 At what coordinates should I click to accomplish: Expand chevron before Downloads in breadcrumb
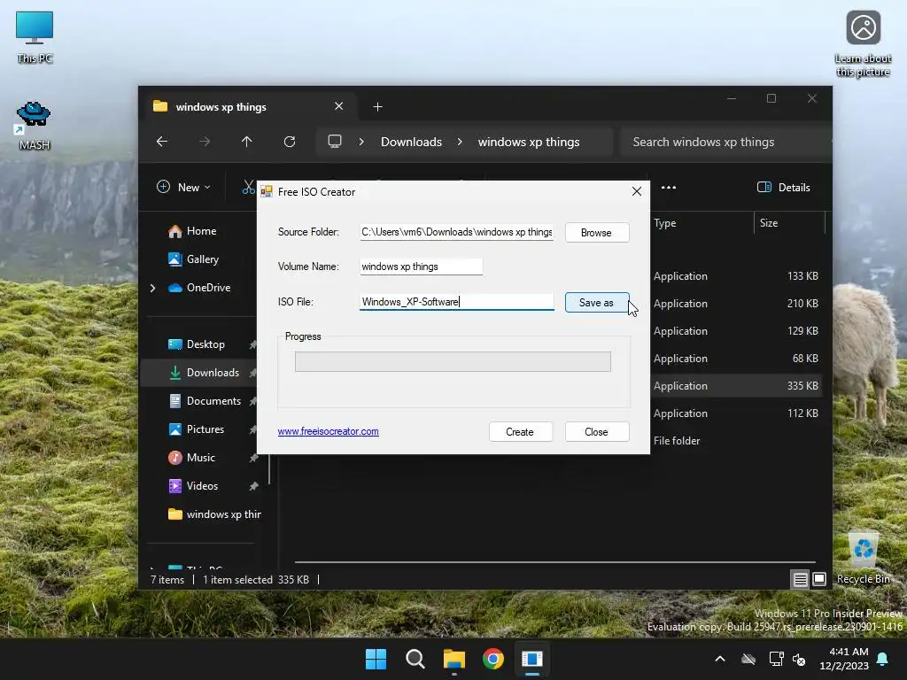[x=361, y=142]
